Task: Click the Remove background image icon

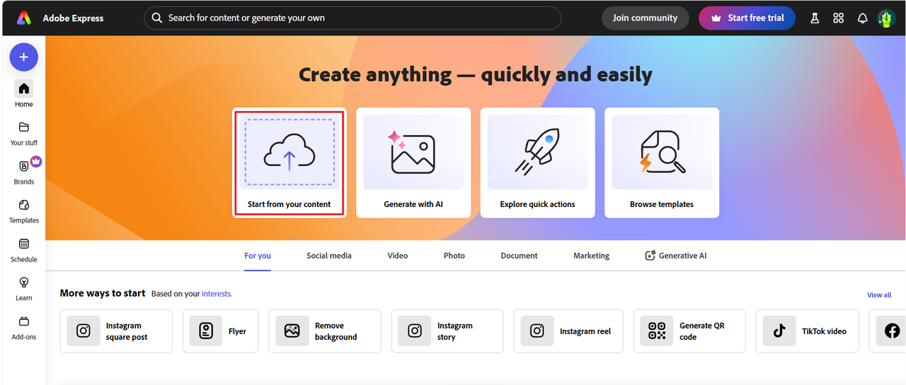Action: (x=292, y=331)
